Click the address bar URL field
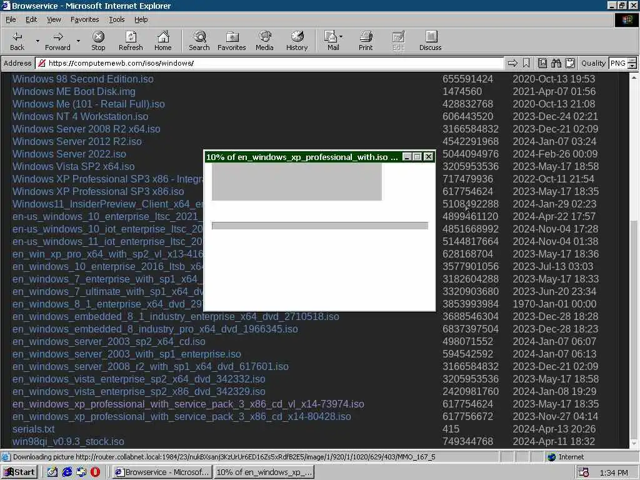The image size is (640, 480). [269, 63]
